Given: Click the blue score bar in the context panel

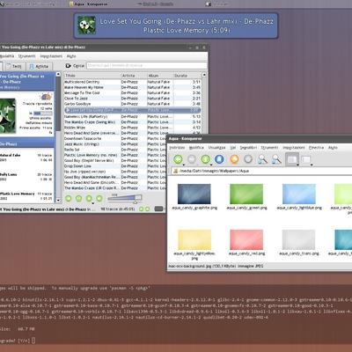Looking at the screenshot, I should pos(43,114).
